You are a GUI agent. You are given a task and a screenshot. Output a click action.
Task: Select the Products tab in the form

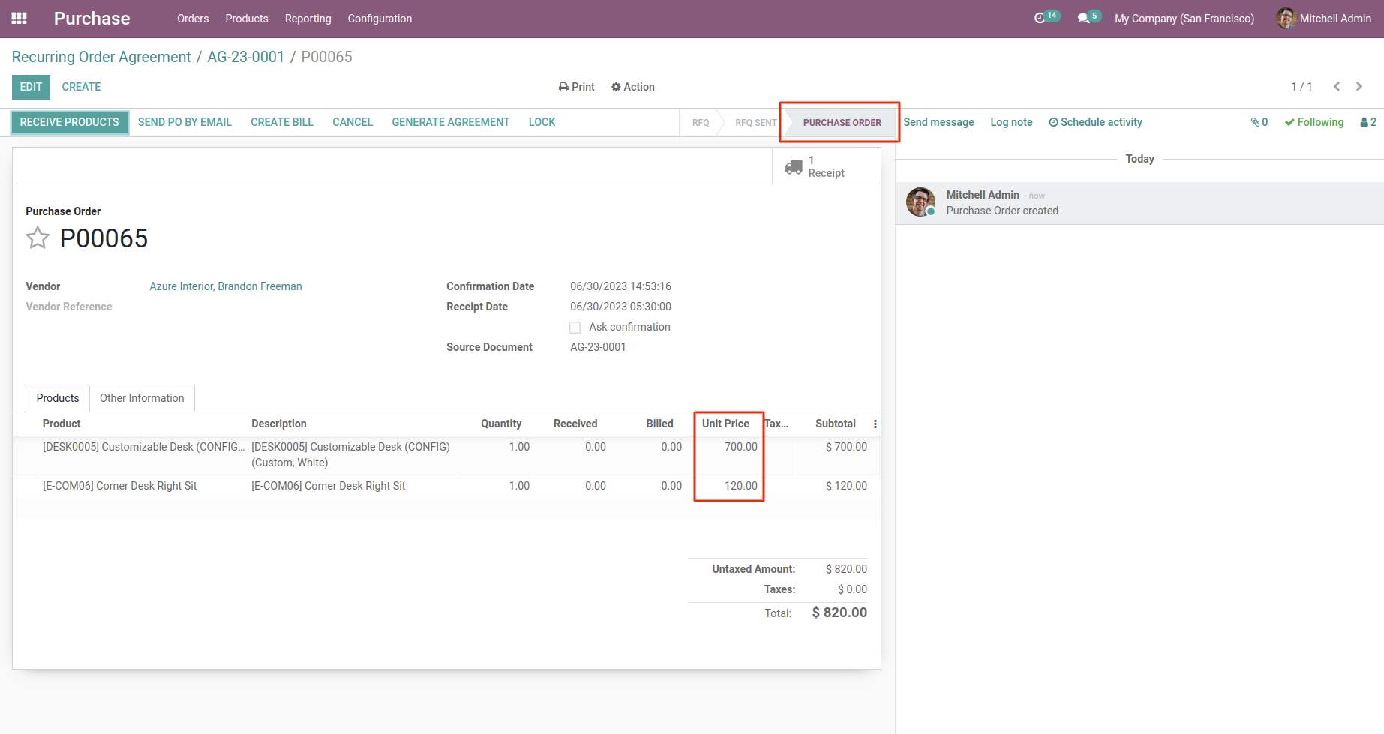58,398
